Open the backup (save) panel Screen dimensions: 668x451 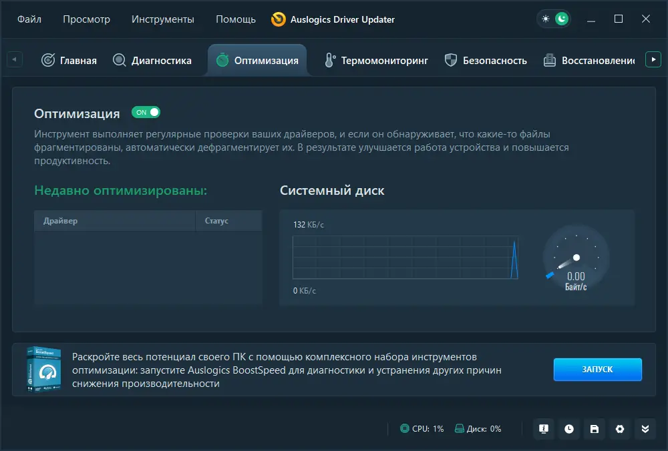[594, 429]
